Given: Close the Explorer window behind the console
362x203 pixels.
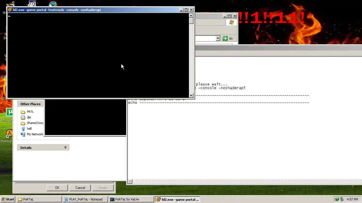Looking at the screenshot, I should (235, 16).
